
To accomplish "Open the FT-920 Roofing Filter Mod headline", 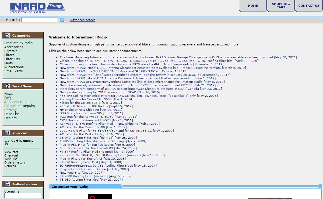I will pos(91,162).
